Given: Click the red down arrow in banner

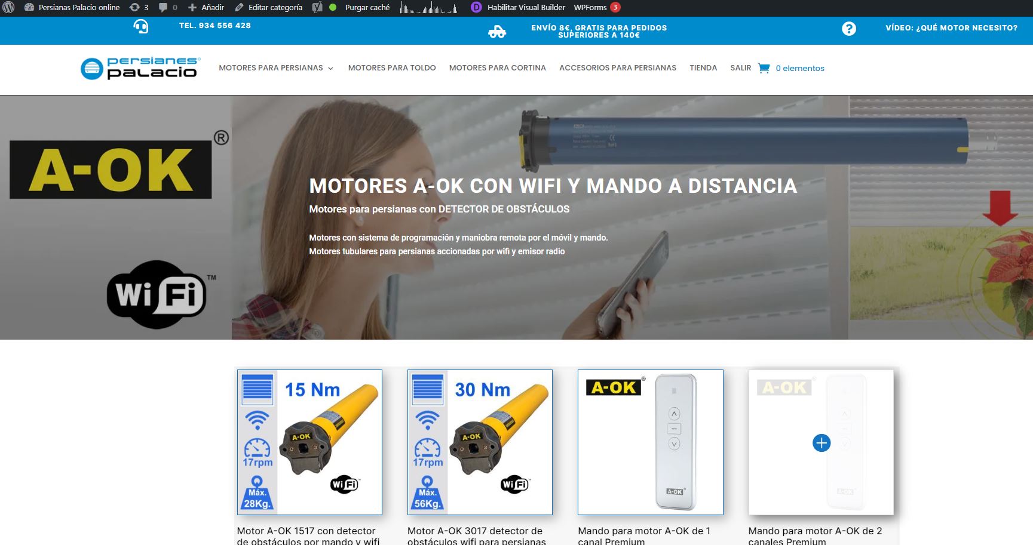Looking at the screenshot, I should [1000, 208].
